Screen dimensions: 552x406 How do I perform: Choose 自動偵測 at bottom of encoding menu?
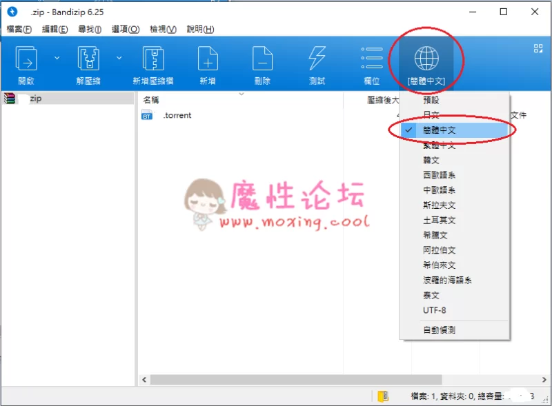pos(440,330)
